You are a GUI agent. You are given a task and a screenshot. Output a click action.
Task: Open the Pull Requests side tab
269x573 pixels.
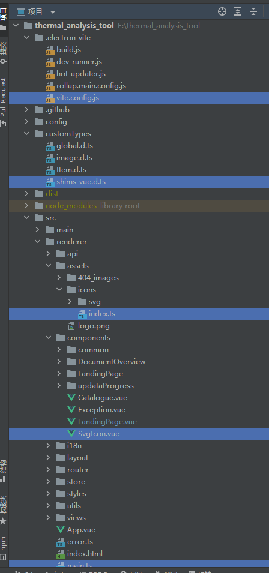click(x=4, y=101)
